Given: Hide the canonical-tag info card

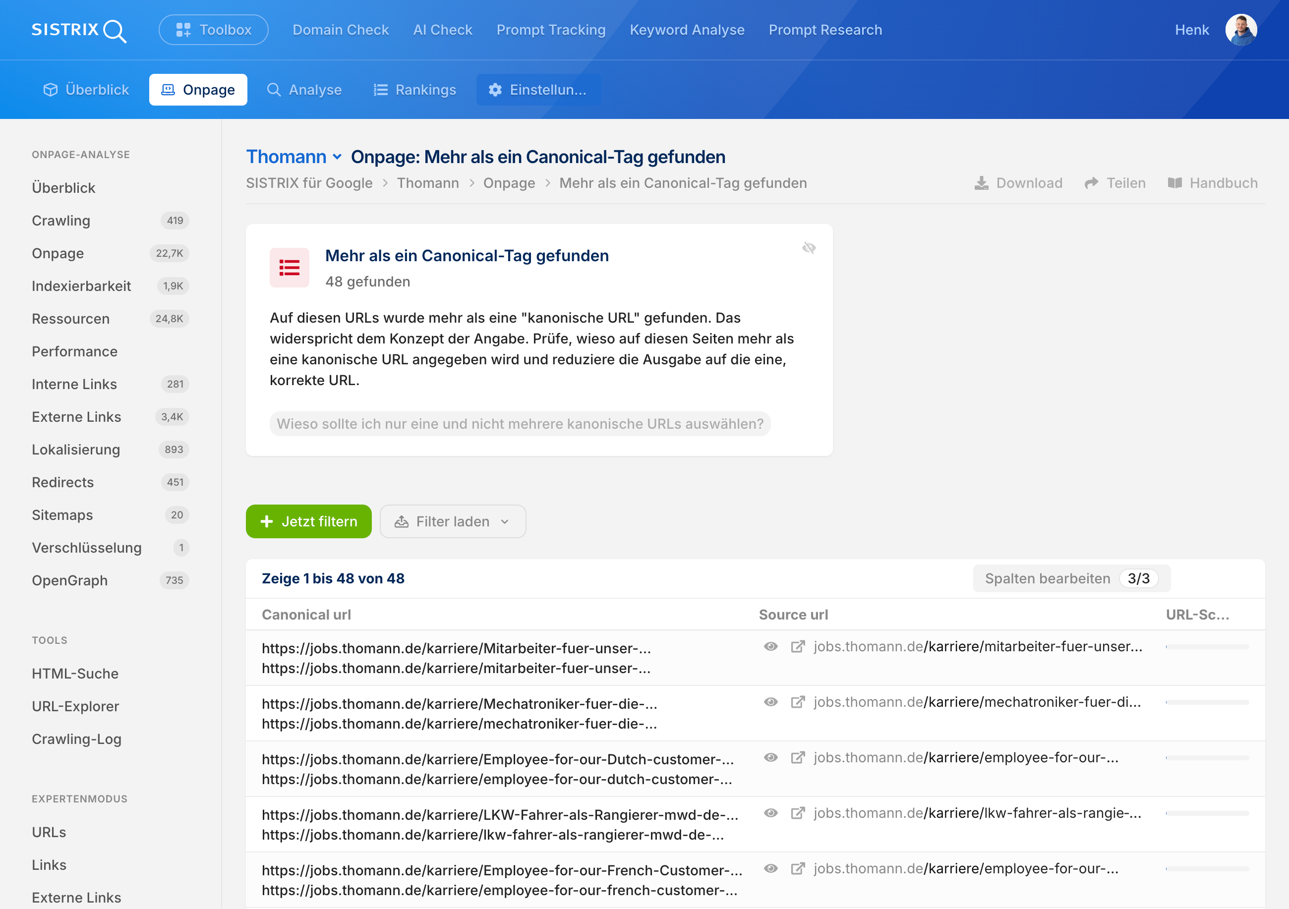Looking at the screenshot, I should point(809,247).
